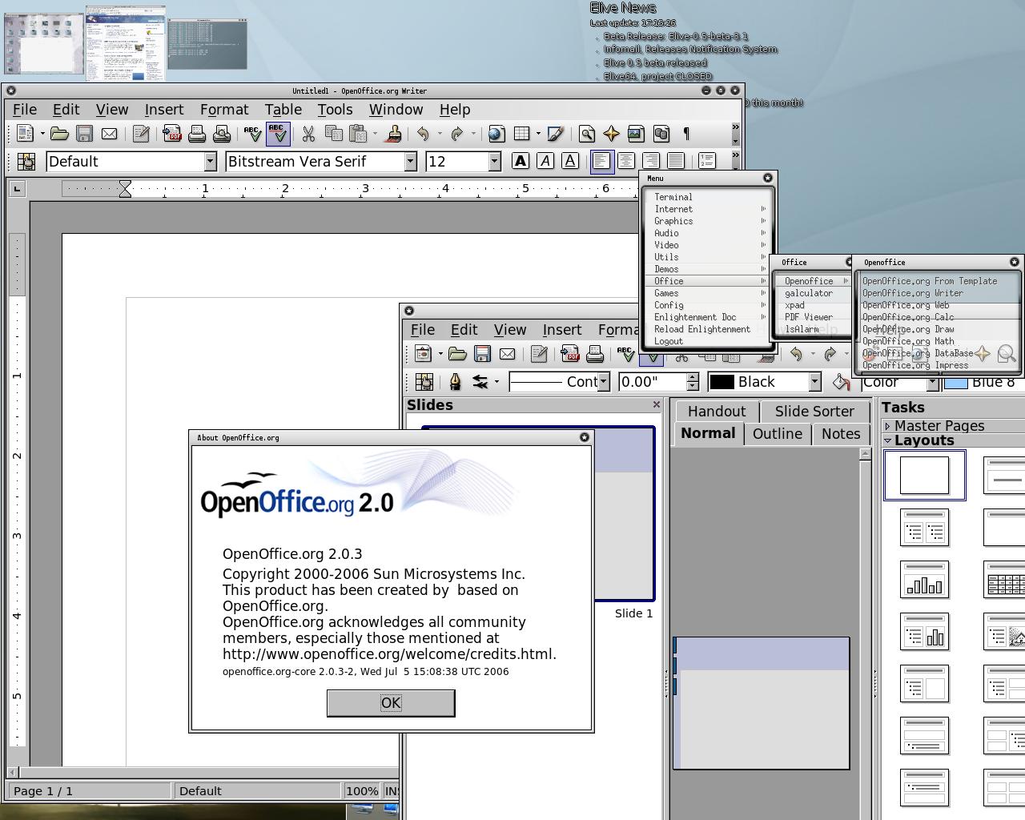
Task: Enable Align Left in Writer
Action: [601, 161]
